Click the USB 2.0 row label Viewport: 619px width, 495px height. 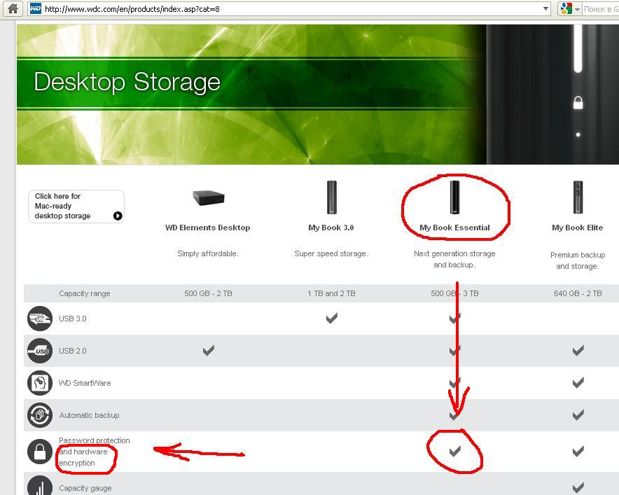(73, 351)
